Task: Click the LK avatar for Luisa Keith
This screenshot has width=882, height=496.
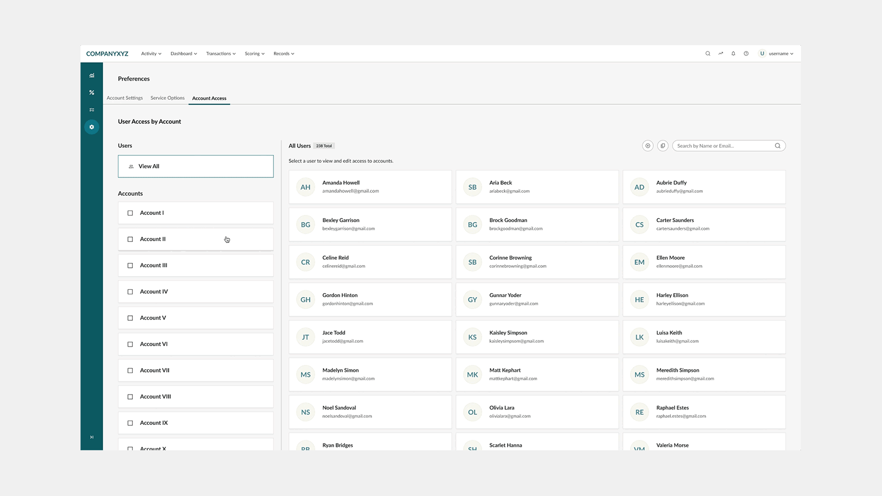Action: point(639,337)
